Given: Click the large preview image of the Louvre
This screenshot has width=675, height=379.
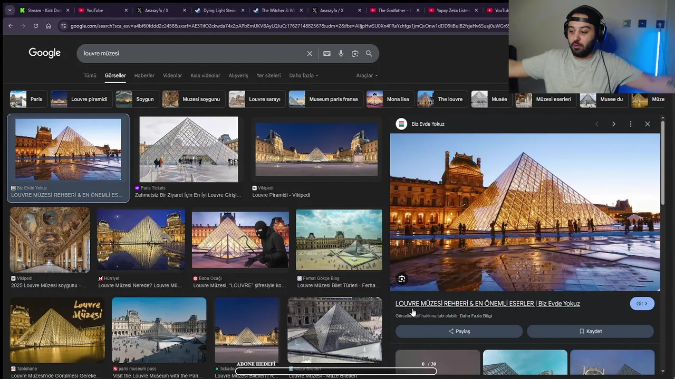Looking at the screenshot, I should click(525, 212).
